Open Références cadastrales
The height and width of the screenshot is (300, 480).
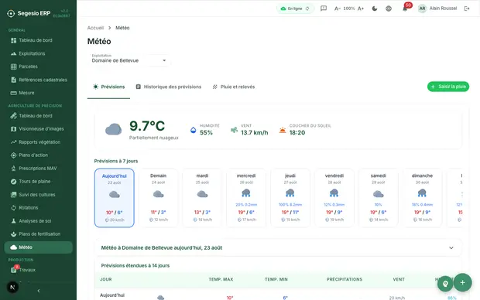[x=38, y=80]
